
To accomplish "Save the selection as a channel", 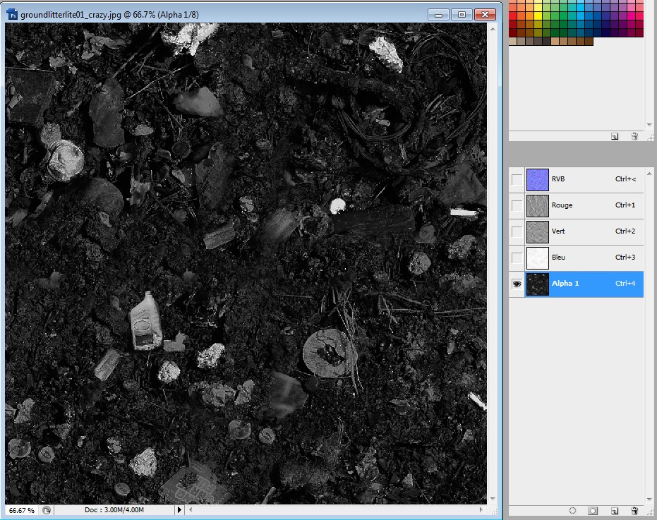I will (x=593, y=510).
